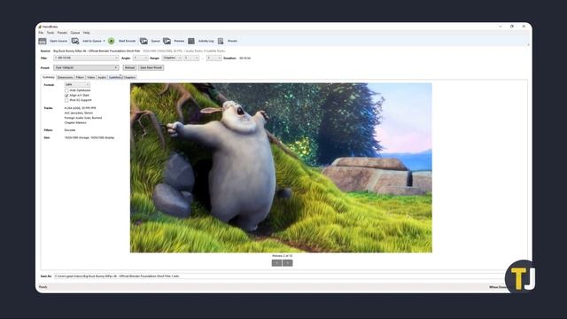Image resolution: width=567 pixels, height=319 pixels.
Task: Click the Presets toolbar icon
Action: [221, 42]
